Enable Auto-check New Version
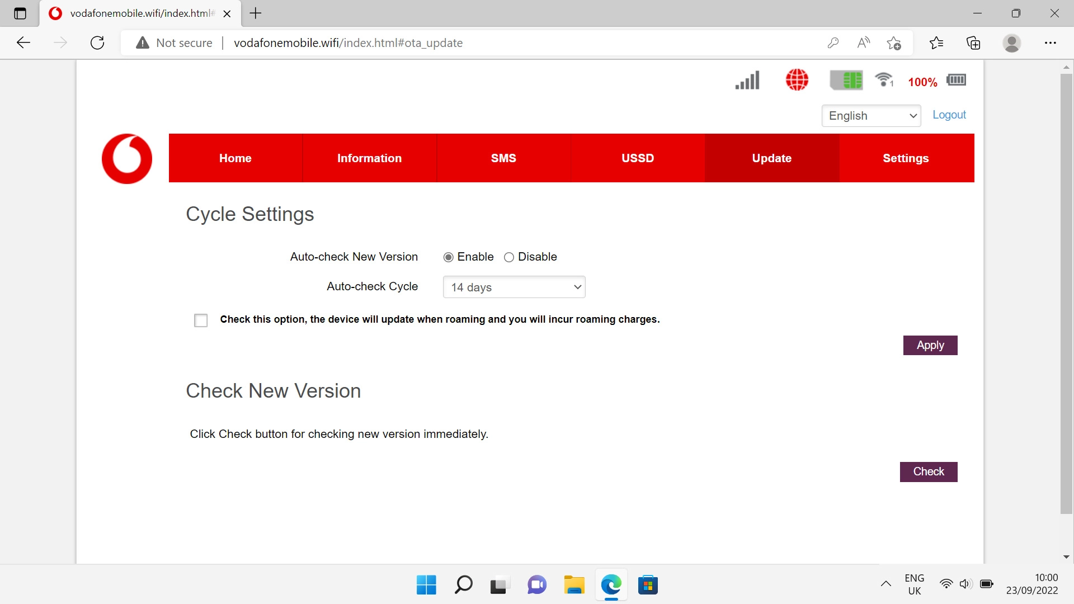 448,257
